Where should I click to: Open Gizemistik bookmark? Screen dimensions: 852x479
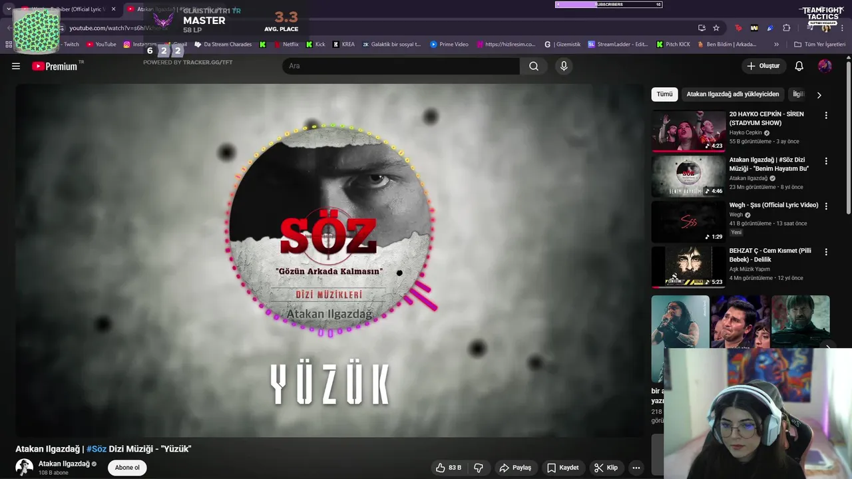click(x=562, y=45)
